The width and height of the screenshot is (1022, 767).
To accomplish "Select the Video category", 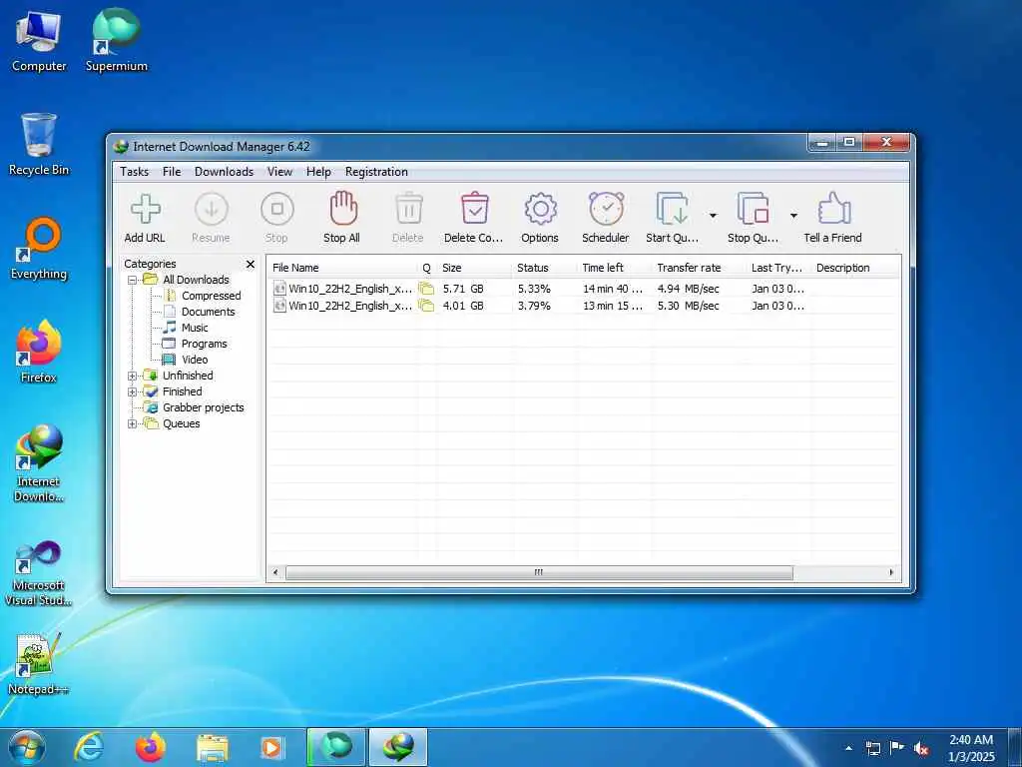I will tap(195, 360).
